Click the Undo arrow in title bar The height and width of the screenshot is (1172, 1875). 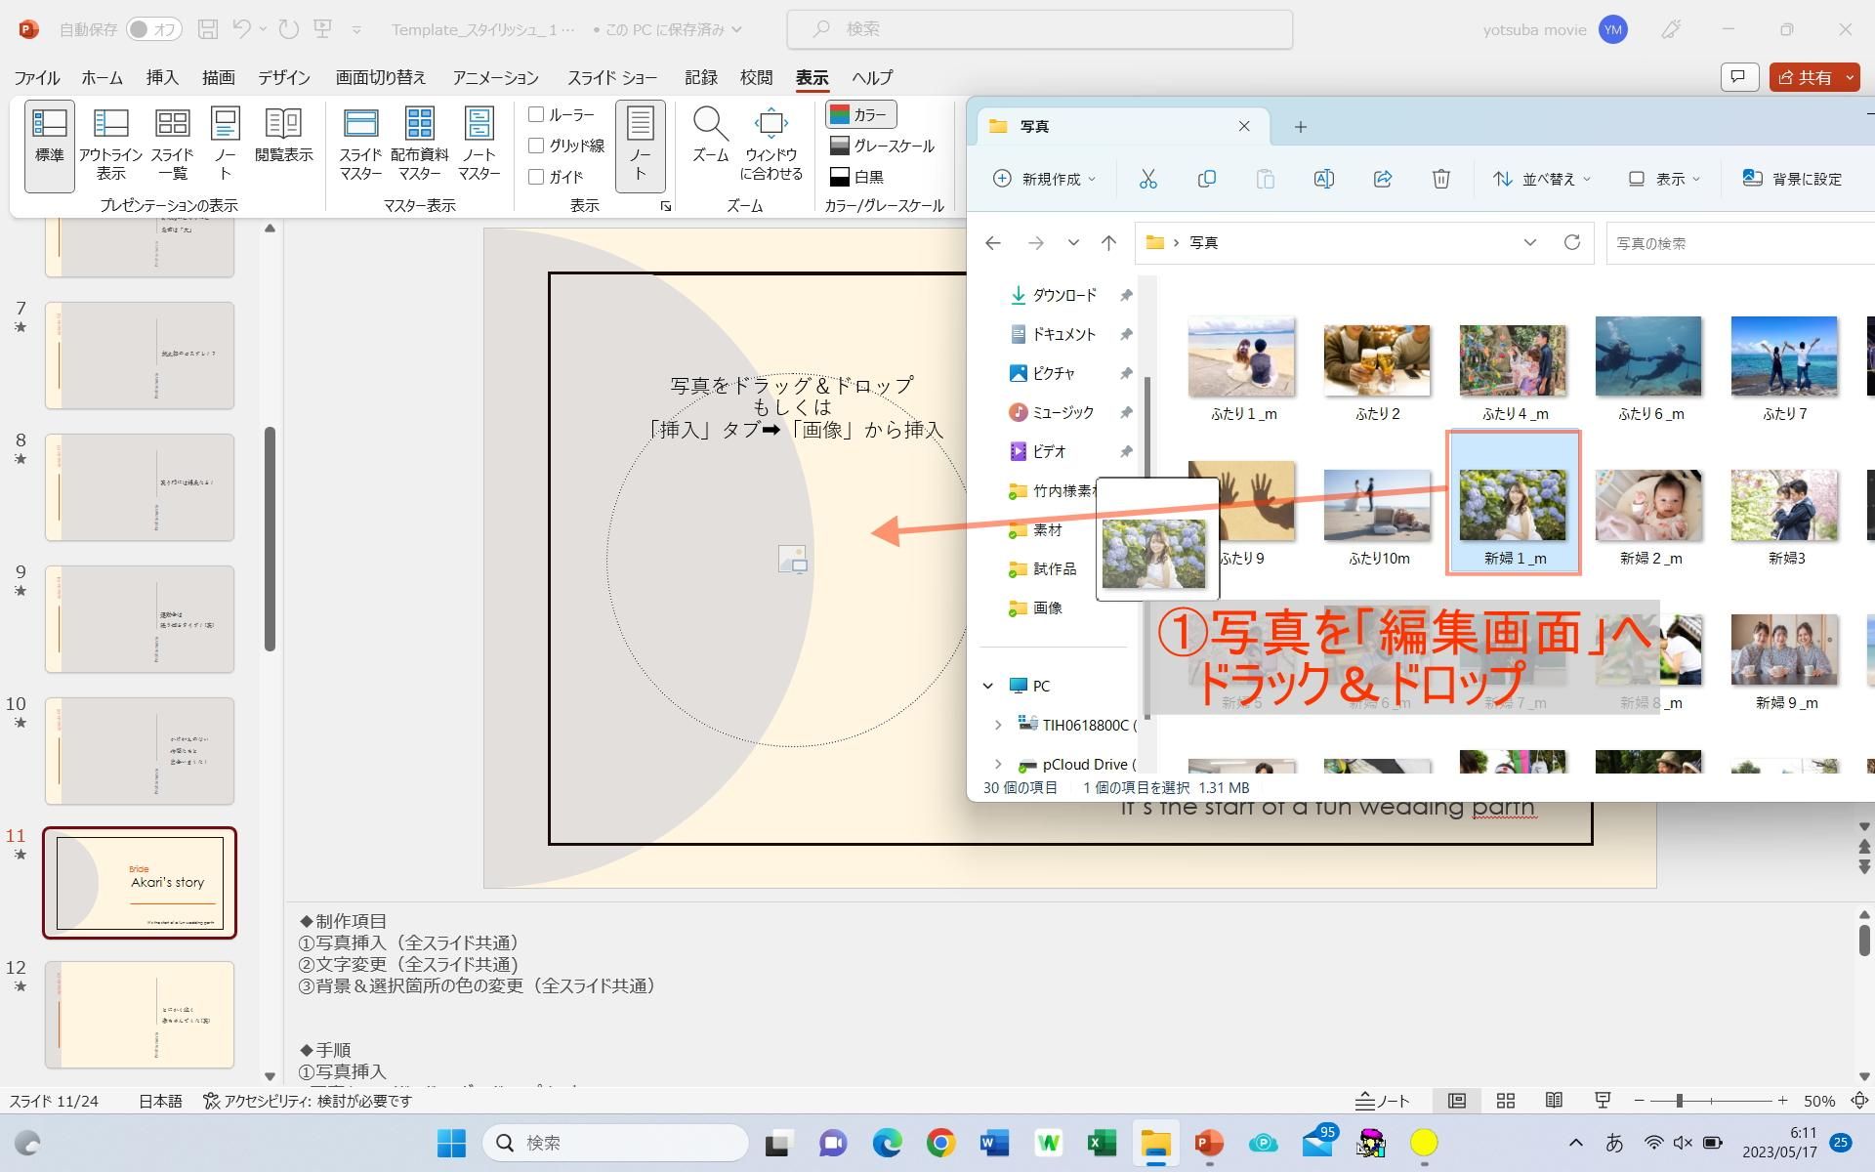(242, 29)
